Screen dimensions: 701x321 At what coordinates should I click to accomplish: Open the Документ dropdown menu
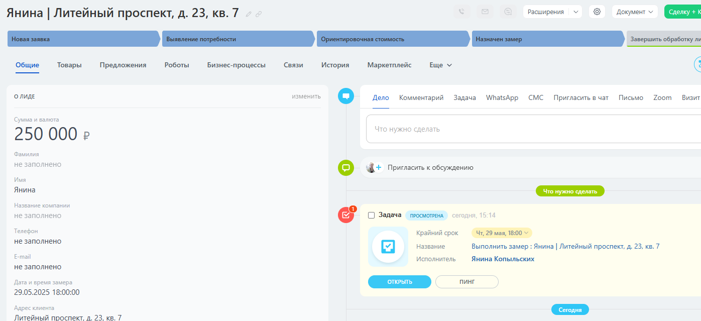(635, 12)
